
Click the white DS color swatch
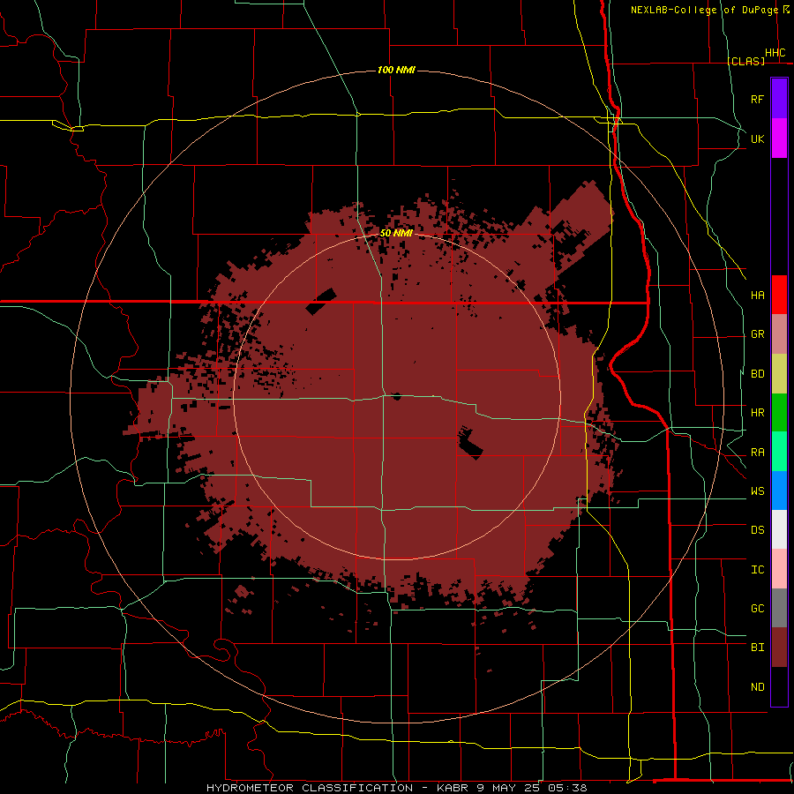(x=779, y=529)
